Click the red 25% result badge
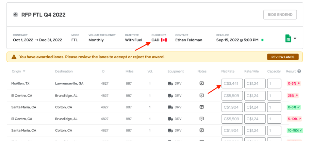 click(x=293, y=96)
